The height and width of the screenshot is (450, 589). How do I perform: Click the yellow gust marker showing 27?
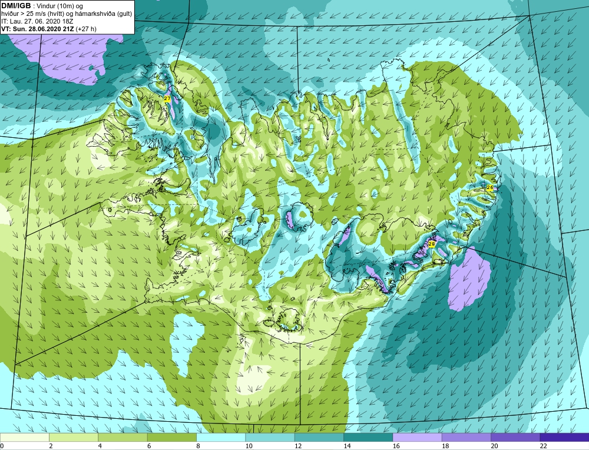click(167, 98)
